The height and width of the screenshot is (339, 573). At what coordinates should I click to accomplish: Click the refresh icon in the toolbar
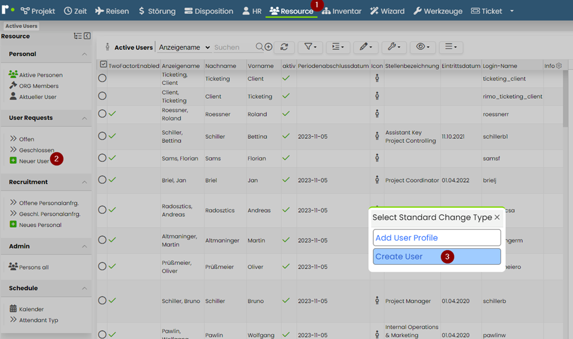(x=284, y=47)
